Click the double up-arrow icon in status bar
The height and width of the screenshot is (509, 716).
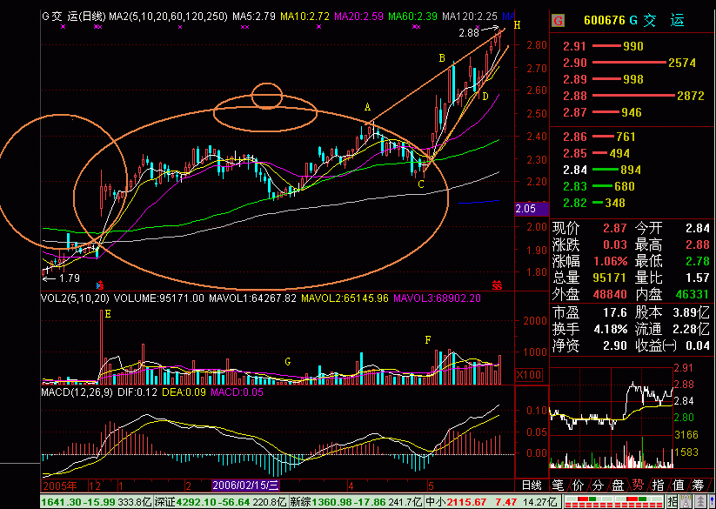[700, 502]
